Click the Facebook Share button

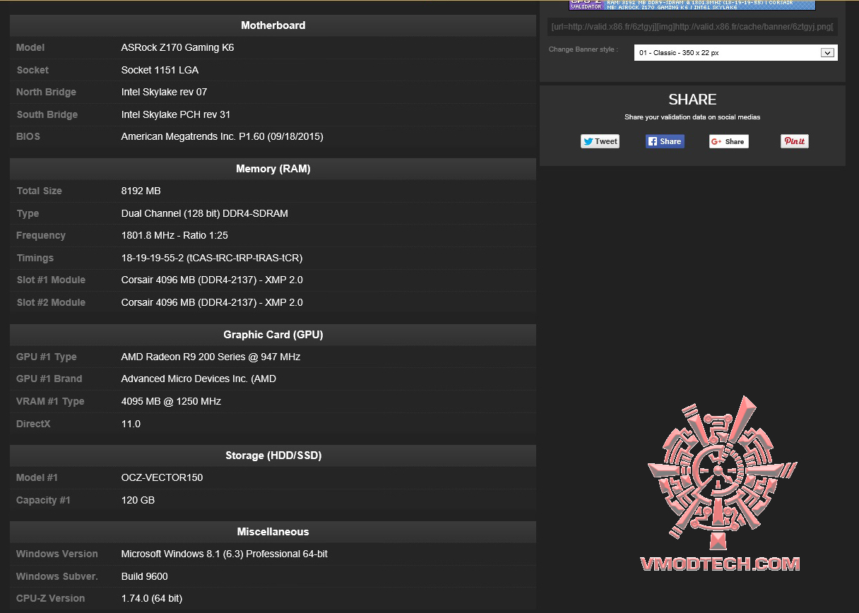tap(665, 141)
